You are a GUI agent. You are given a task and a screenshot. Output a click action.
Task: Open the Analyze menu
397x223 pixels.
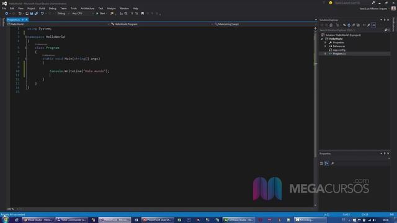[x=111, y=8]
